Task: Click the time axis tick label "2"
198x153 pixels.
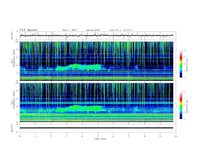Action: click(51, 136)
